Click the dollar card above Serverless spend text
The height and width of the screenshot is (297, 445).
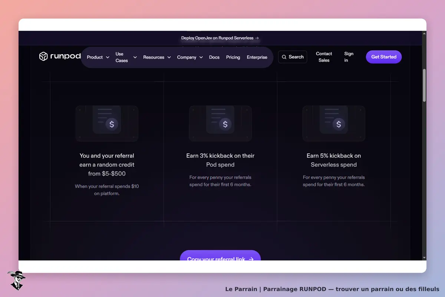(x=334, y=124)
